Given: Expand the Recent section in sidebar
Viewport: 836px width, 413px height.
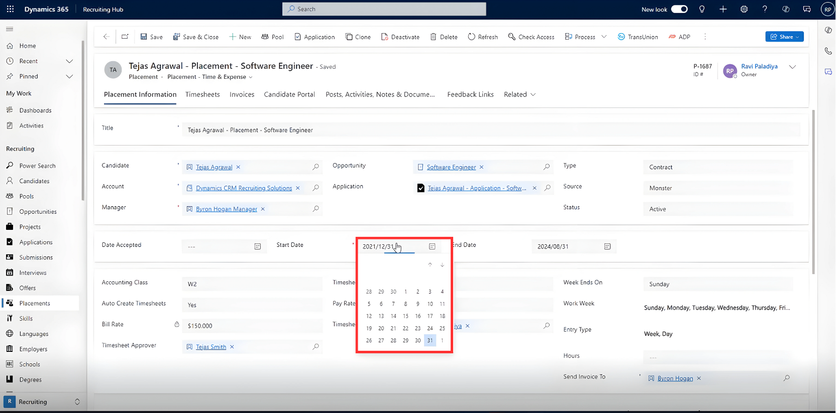Looking at the screenshot, I should (x=69, y=61).
